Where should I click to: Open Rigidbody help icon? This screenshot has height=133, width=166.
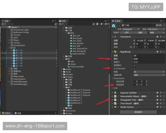click(x=157, y=52)
